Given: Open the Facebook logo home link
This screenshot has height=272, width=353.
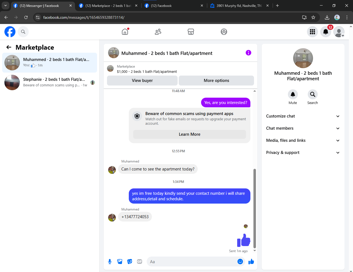Looking at the screenshot, I should 10,32.
